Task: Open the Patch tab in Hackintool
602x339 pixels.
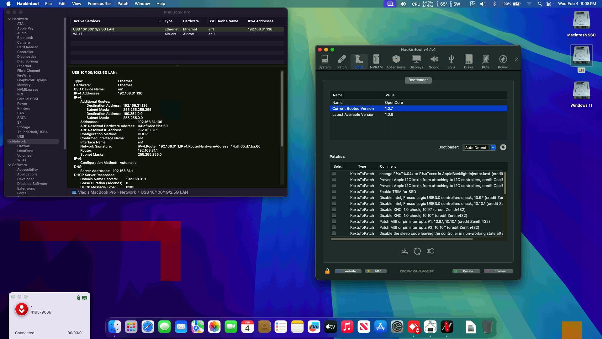Action: (x=342, y=62)
